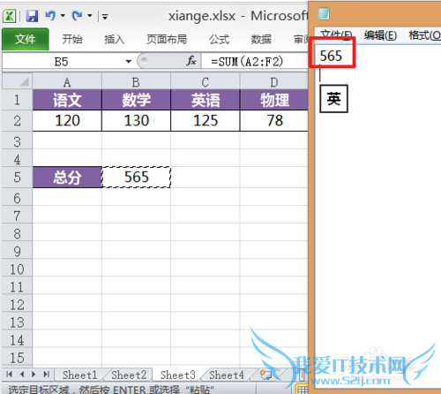This screenshot has height=394, width=441.
Task: Click the insert function fx icon
Action: pos(191,61)
